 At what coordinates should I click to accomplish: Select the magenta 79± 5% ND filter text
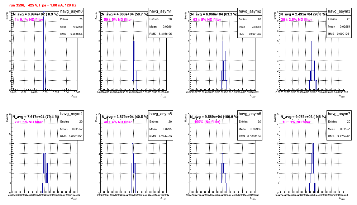(29, 122)
